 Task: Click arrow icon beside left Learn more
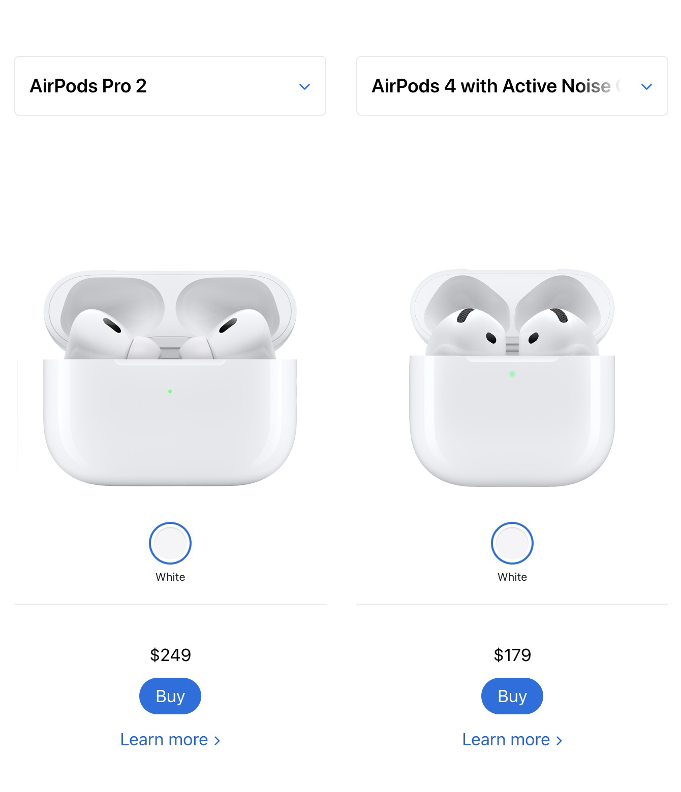(x=217, y=741)
